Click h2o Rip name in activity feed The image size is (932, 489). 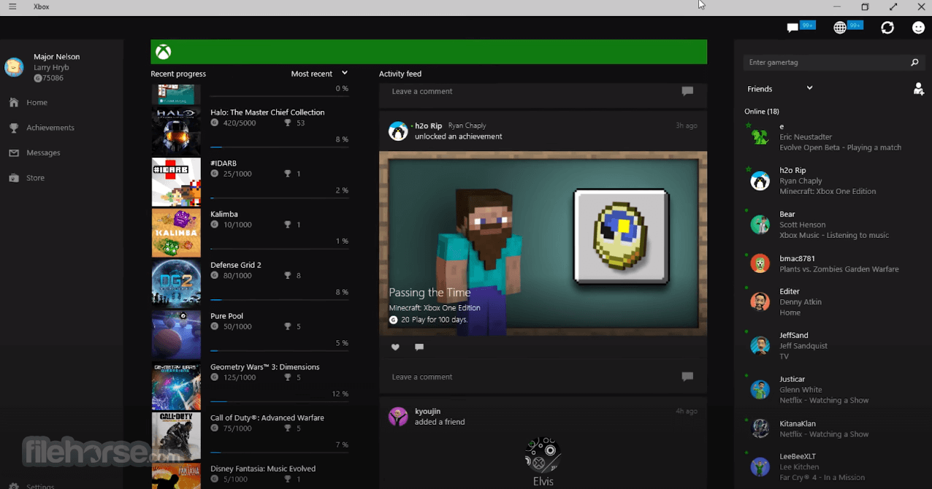click(428, 126)
